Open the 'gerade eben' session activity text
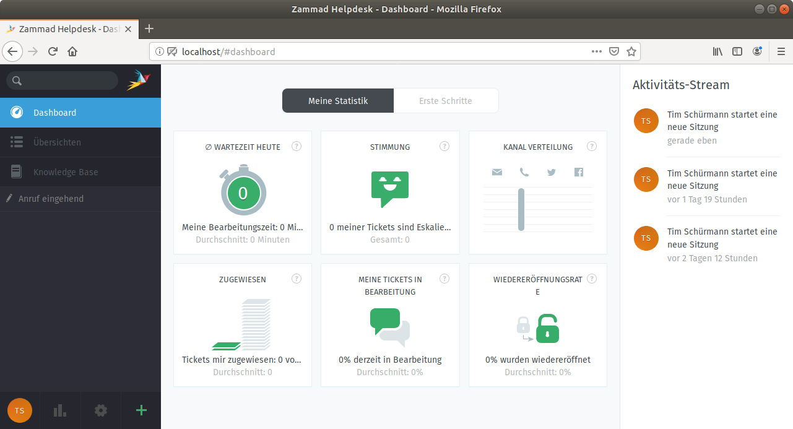This screenshot has width=793, height=429. tap(722, 121)
